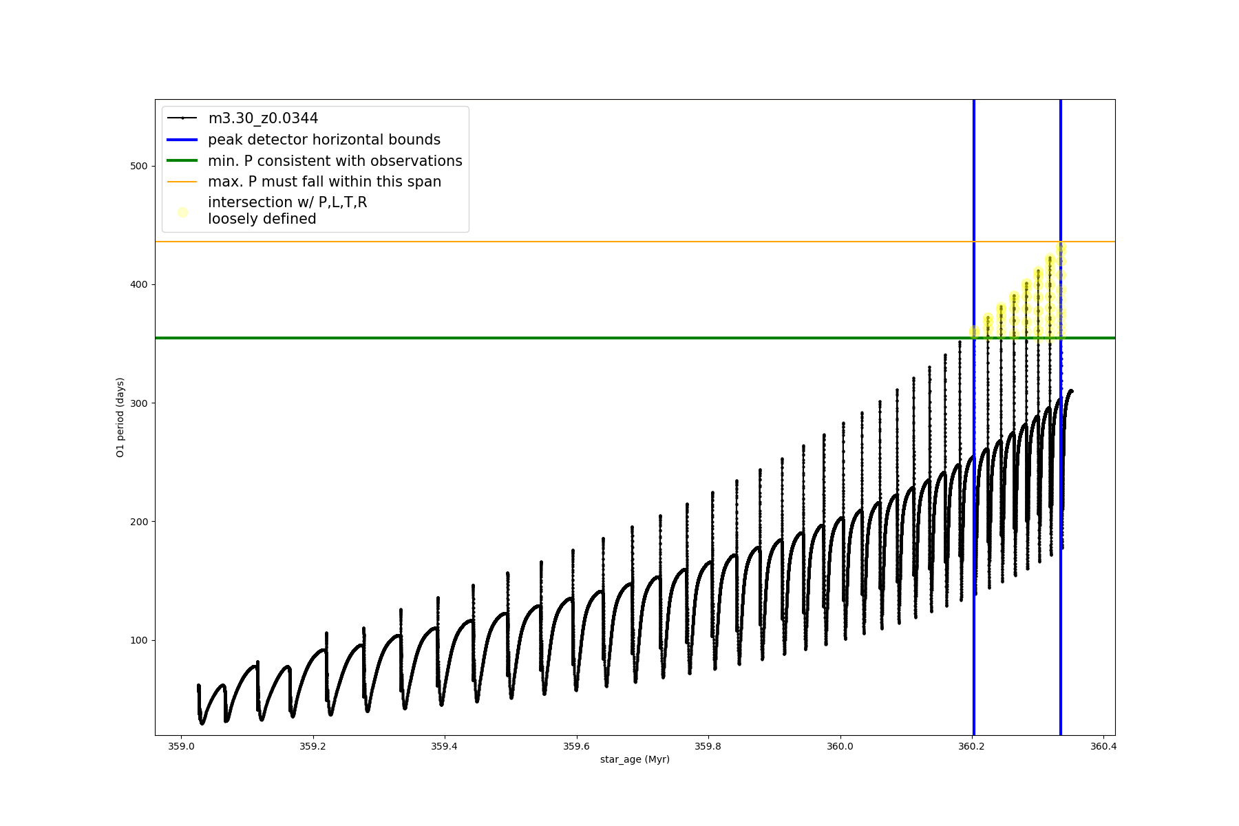Click the 360.4 tick label on x-axis
Image resolution: width=1239 pixels, height=826 pixels.
click(x=1103, y=746)
